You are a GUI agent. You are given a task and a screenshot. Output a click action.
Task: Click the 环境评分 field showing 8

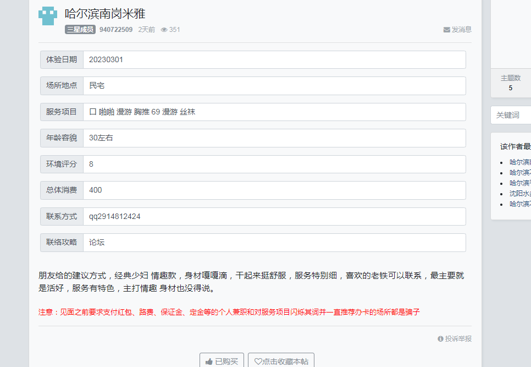pos(275,164)
